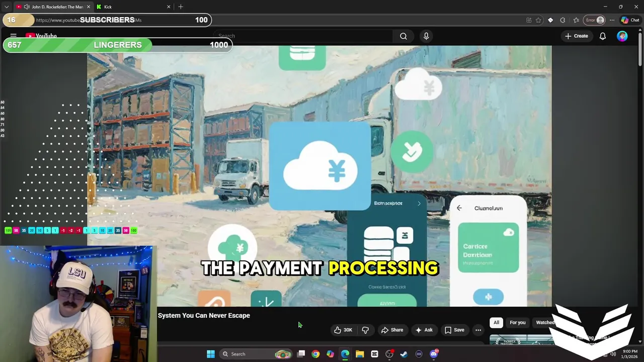Click the video player area
The image size is (644, 362).
point(319,176)
